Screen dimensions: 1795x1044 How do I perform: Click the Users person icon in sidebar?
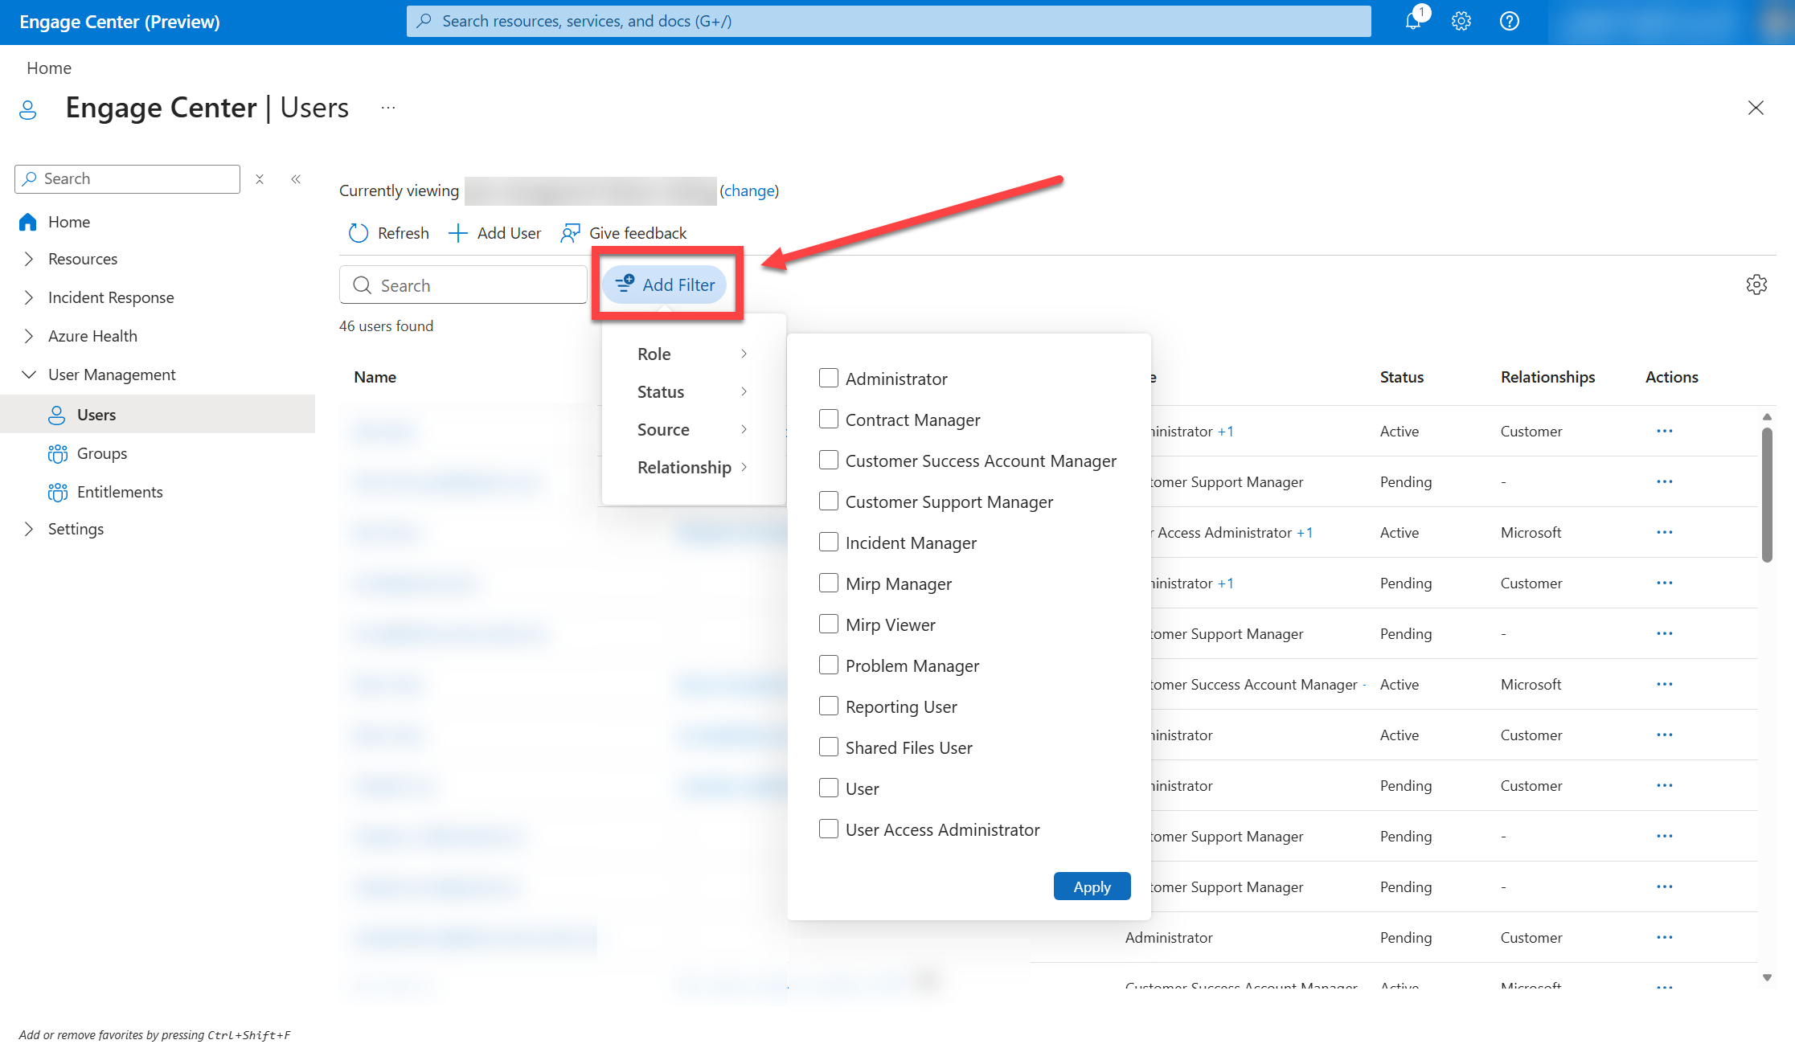[x=57, y=415]
